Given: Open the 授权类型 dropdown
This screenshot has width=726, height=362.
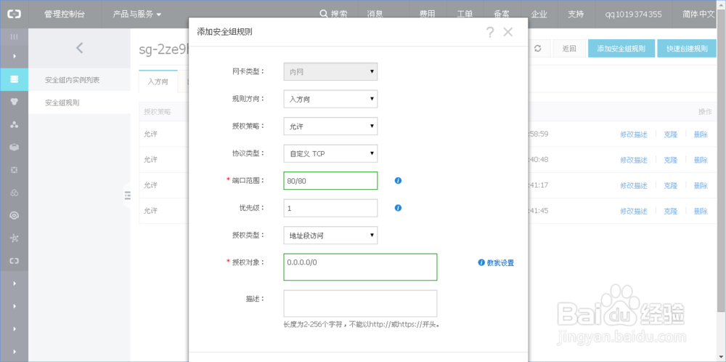Looking at the screenshot, I should [330, 236].
